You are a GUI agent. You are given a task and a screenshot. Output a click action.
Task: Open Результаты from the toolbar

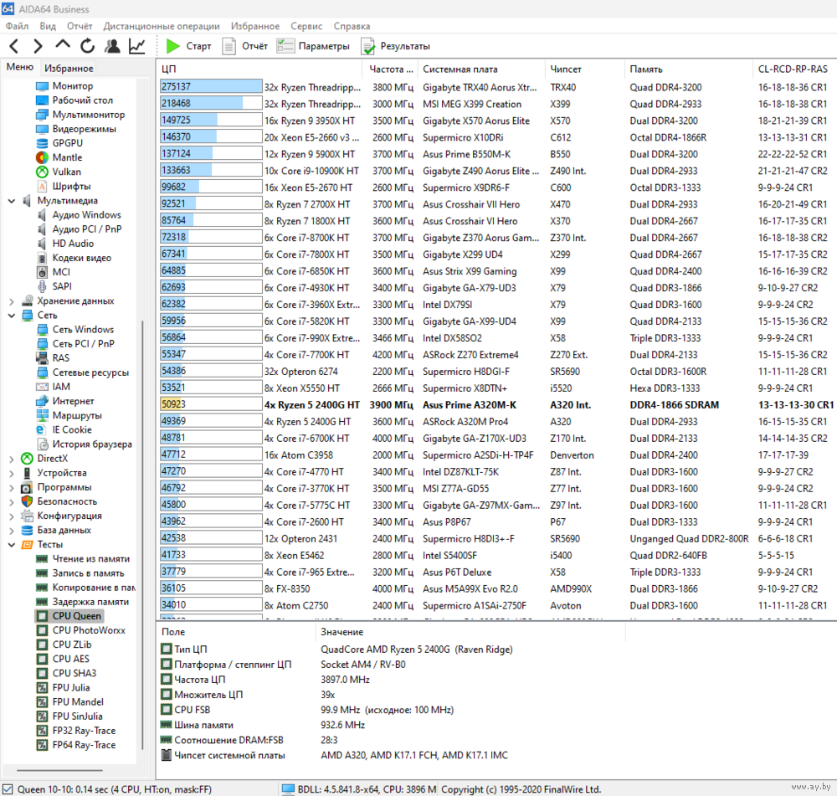click(x=395, y=46)
